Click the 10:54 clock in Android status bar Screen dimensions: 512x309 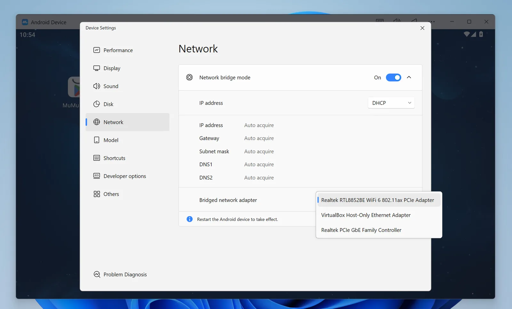click(x=27, y=35)
